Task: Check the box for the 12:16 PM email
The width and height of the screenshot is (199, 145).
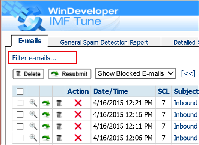Action: [x=20, y=115]
